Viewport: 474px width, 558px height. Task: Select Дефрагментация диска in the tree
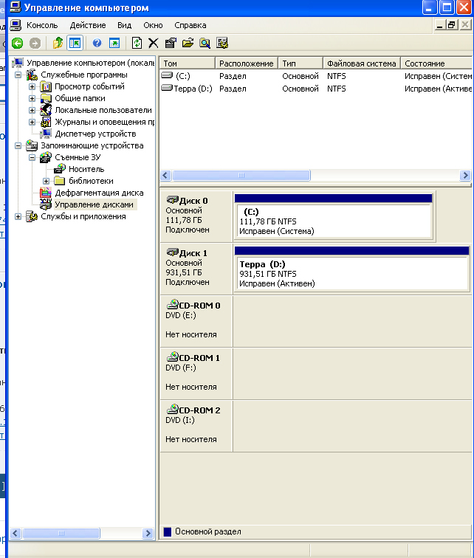click(99, 193)
